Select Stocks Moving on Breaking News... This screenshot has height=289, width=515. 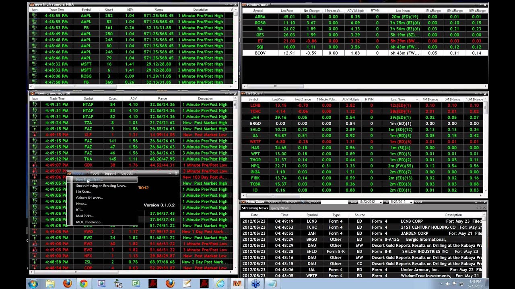pos(102,186)
